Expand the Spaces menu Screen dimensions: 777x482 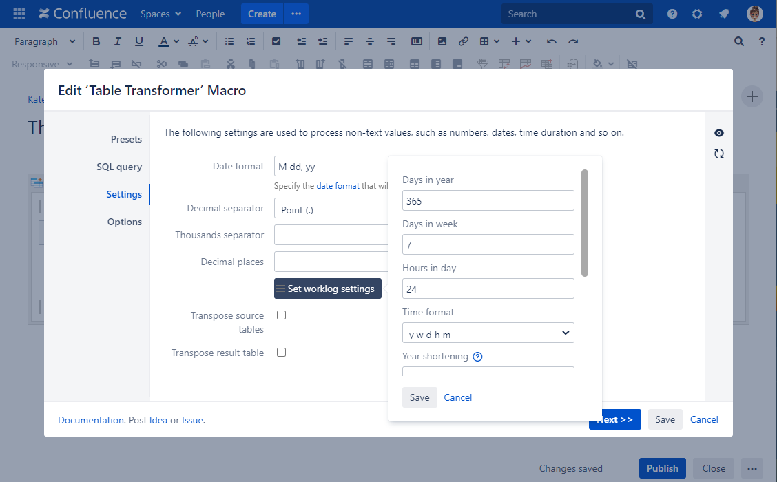[160, 14]
